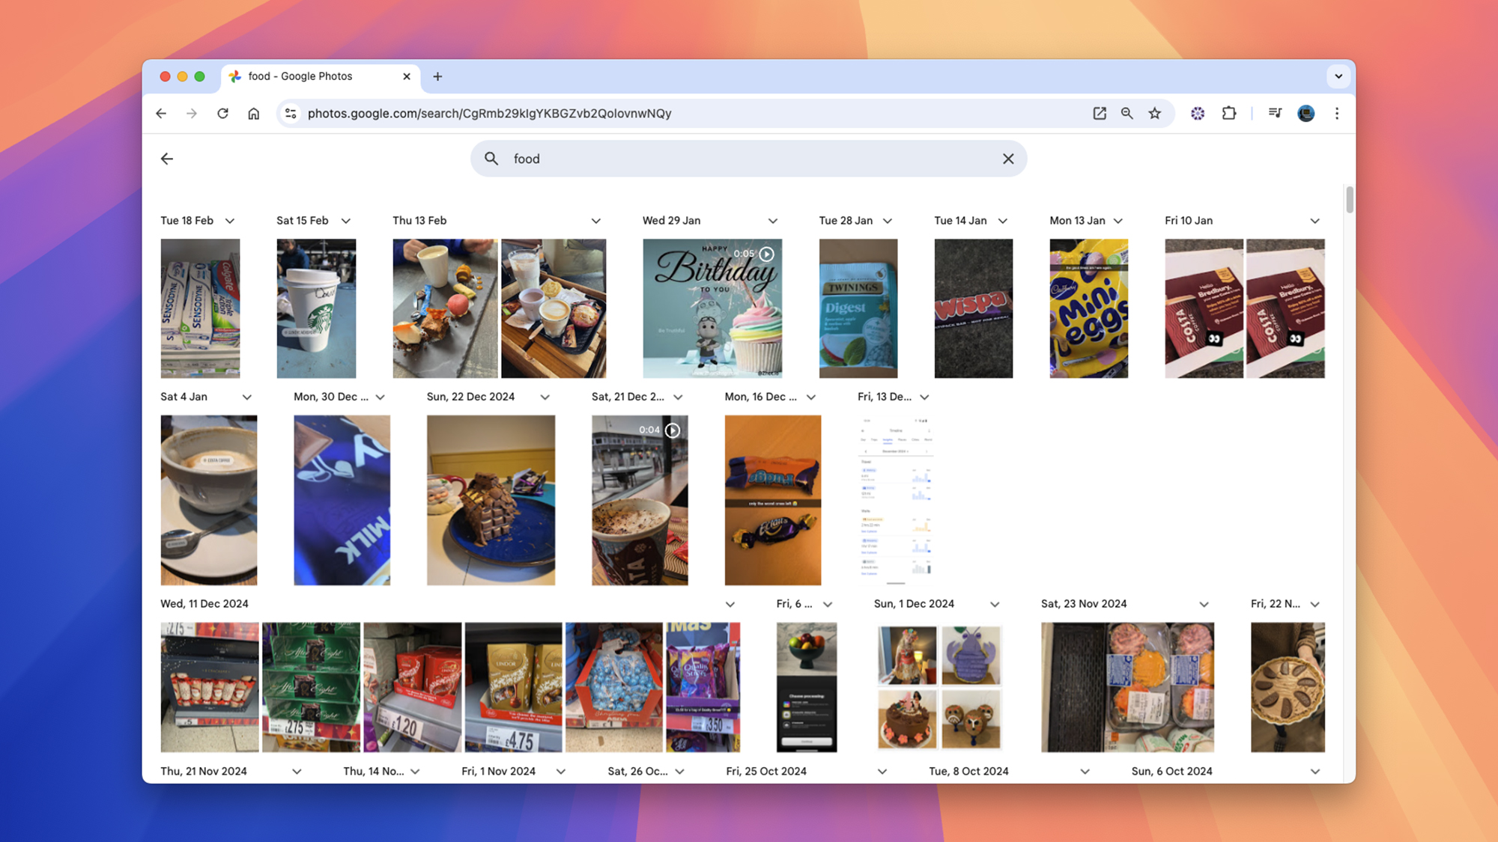Viewport: 1498px width, 842px height.
Task: Go back using the Photos back arrow
Action: coord(167,159)
